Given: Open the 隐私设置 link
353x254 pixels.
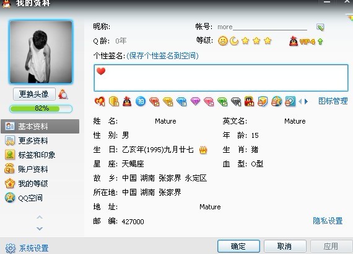Looking at the screenshot, I should point(328,220).
